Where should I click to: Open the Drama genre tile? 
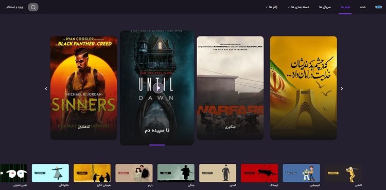(x=134, y=173)
